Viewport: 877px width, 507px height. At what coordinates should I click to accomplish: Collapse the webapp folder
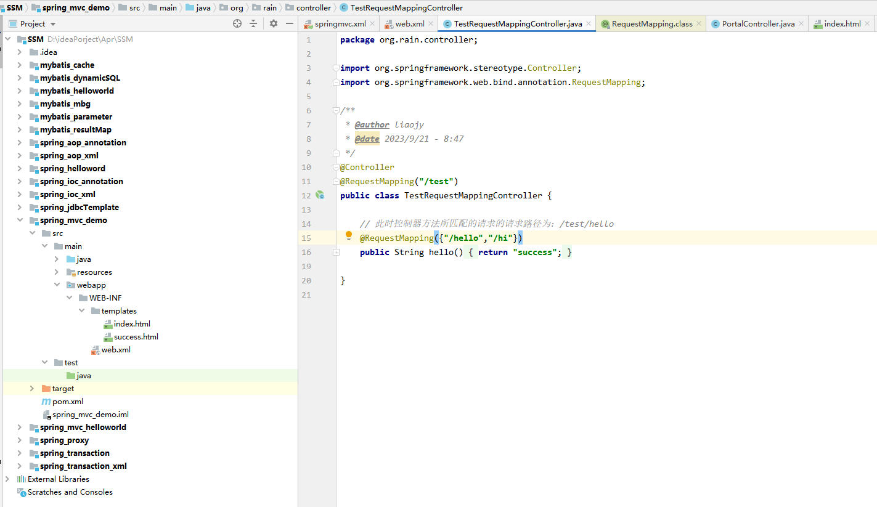tap(57, 285)
